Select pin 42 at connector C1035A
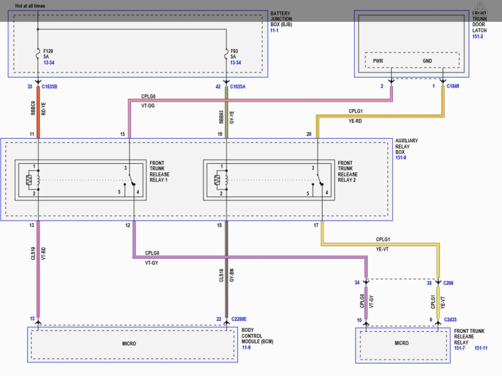The height and width of the screenshot is (376, 502). 218,86
